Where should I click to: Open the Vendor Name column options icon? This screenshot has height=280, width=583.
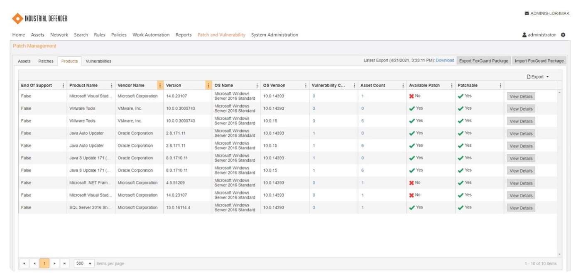click(160, 85)
